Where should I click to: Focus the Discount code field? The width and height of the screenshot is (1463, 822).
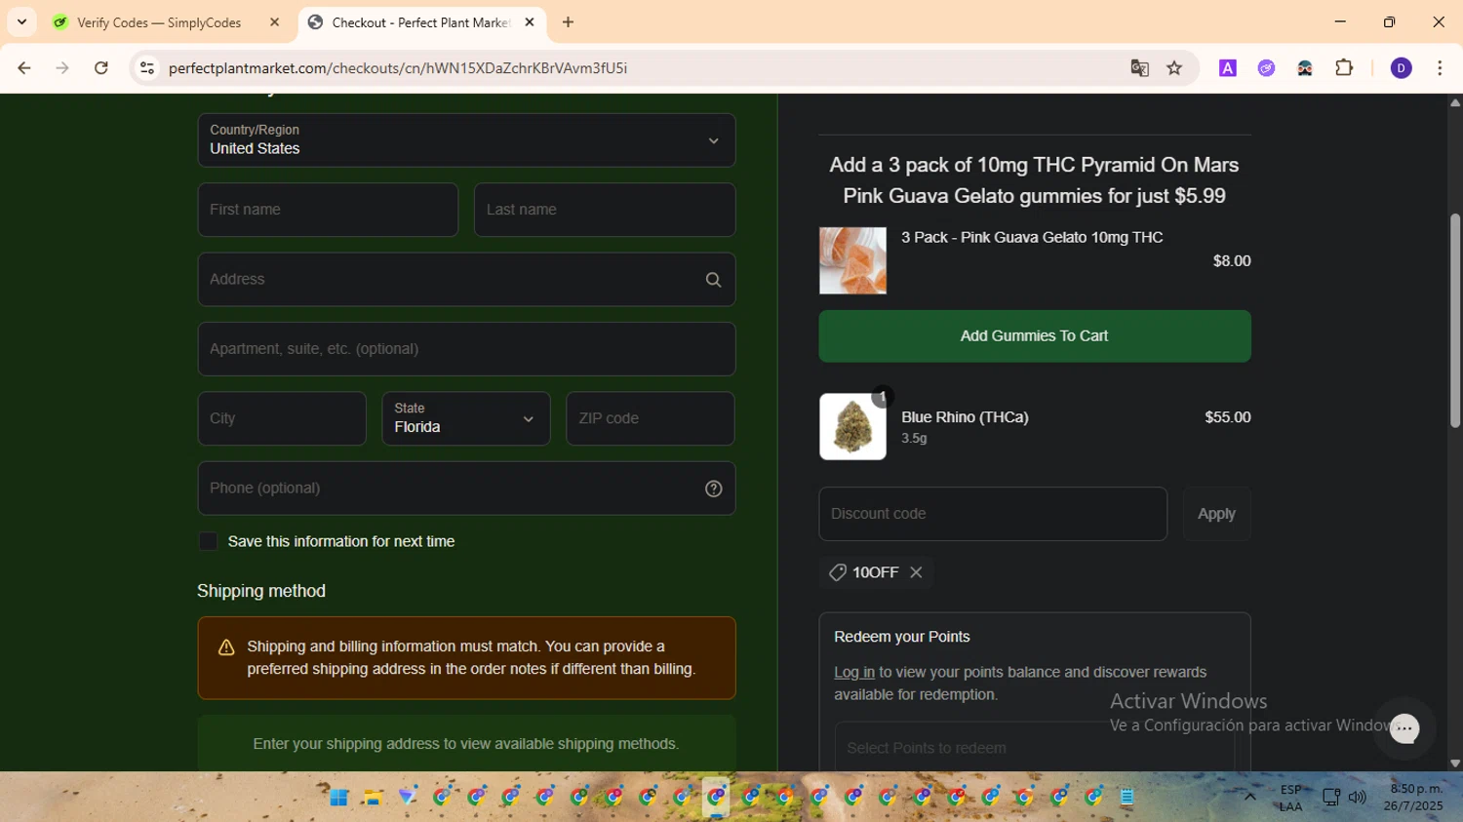point(993,514)
